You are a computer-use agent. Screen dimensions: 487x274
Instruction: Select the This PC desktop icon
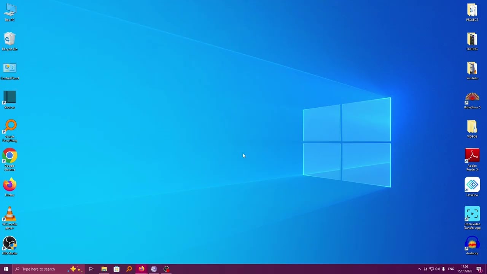tap(10, 13)
